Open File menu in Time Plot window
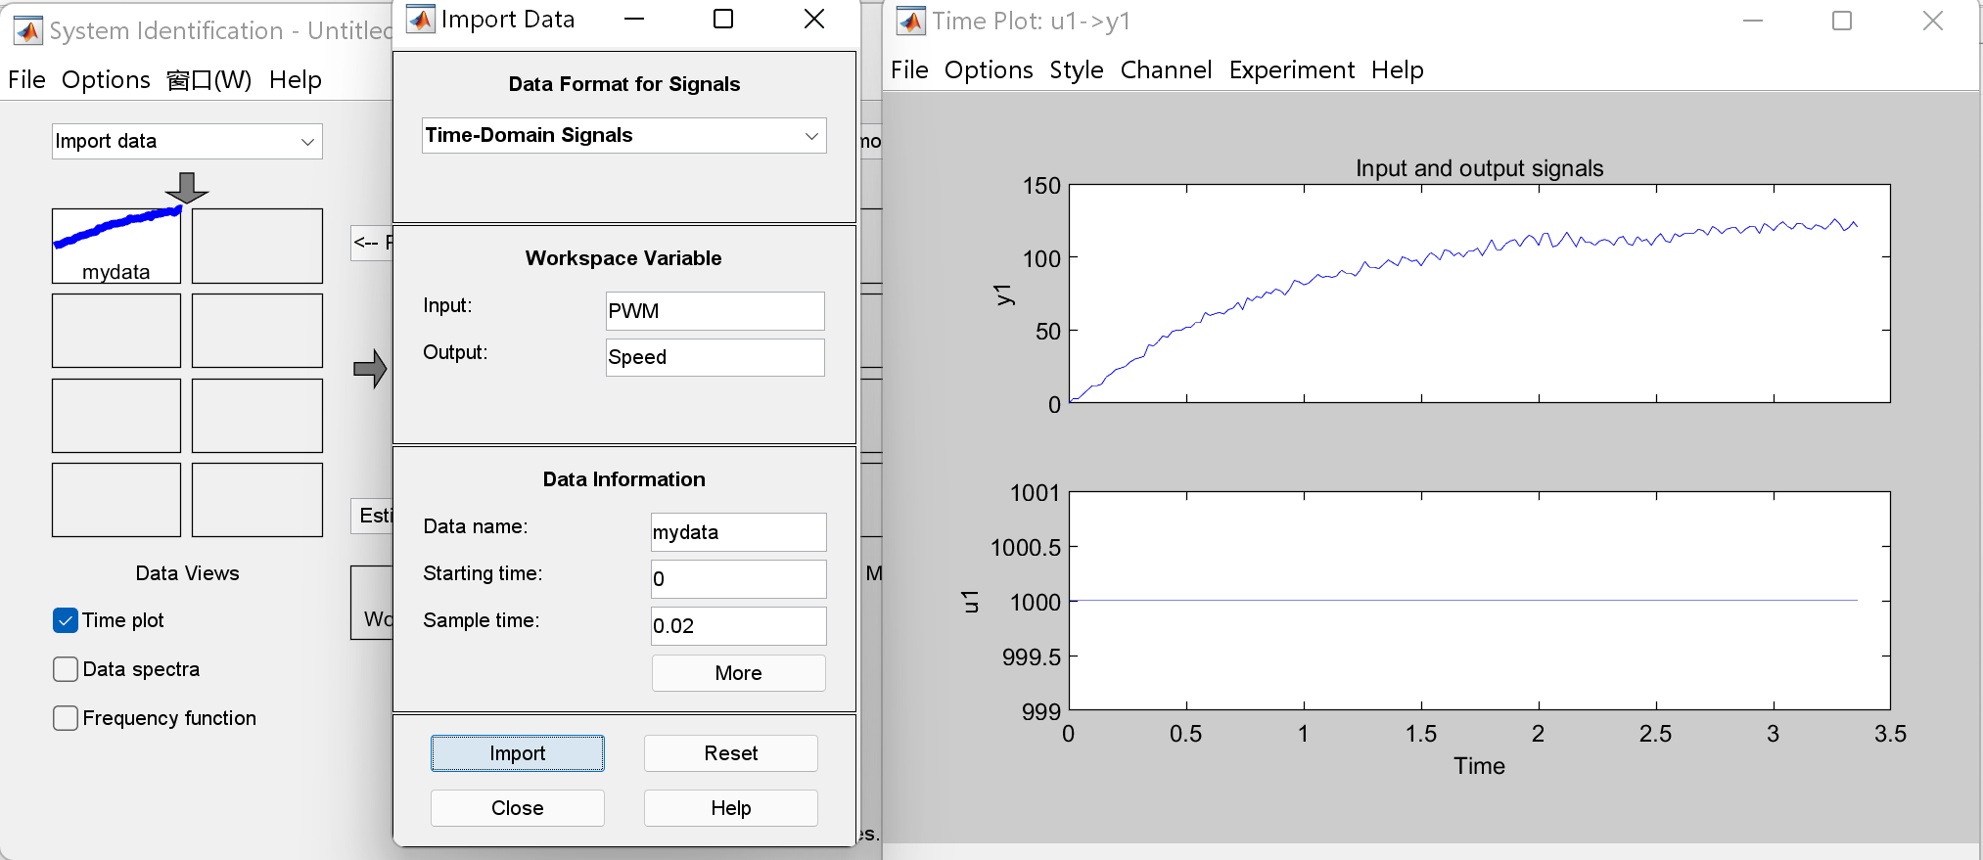The width and height of the screenshot is (1983, 860). [x=909, y=70]
